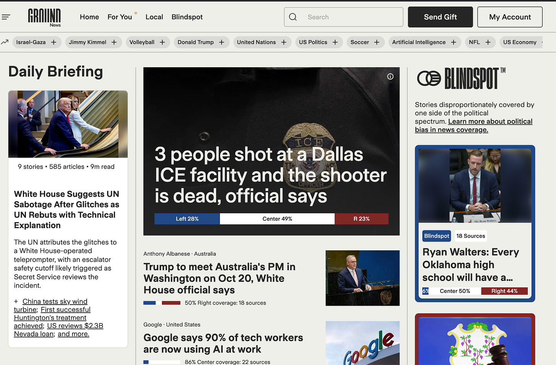Click the R 23% bias segment
556x365 pixels.
(x=362, y=219)
